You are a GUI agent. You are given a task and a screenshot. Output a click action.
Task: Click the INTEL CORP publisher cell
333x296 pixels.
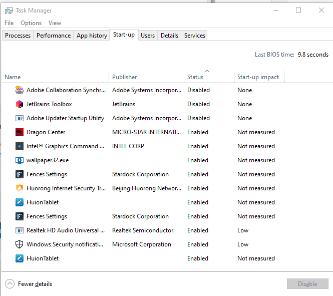128,146
